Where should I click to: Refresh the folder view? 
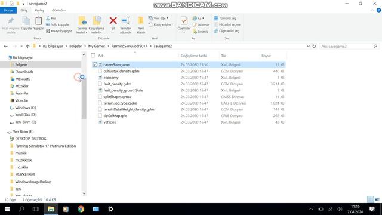(x=315, y=46)
